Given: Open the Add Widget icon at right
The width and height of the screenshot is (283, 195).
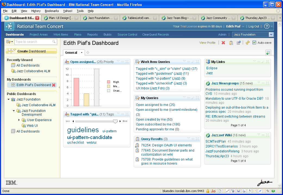Looking at the screenshot, I should pyautogui.click(x=268, y=53).
